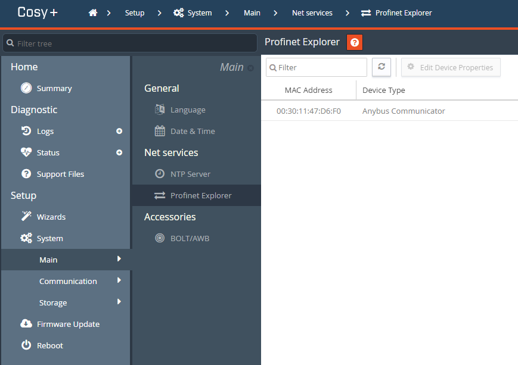Click the System gears icon in breadcrumb
518x365 pixels.
coord(179,13)
